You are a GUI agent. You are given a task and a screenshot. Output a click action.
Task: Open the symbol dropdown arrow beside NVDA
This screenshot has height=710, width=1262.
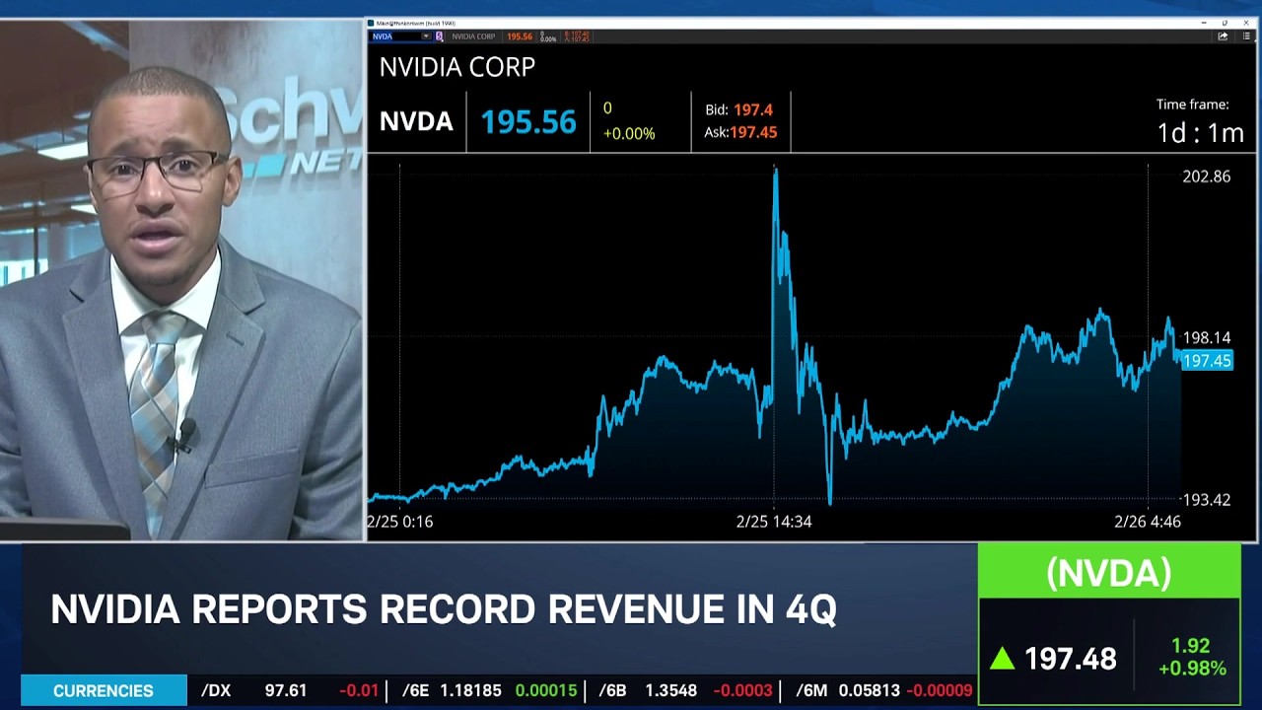coord(426,36)
